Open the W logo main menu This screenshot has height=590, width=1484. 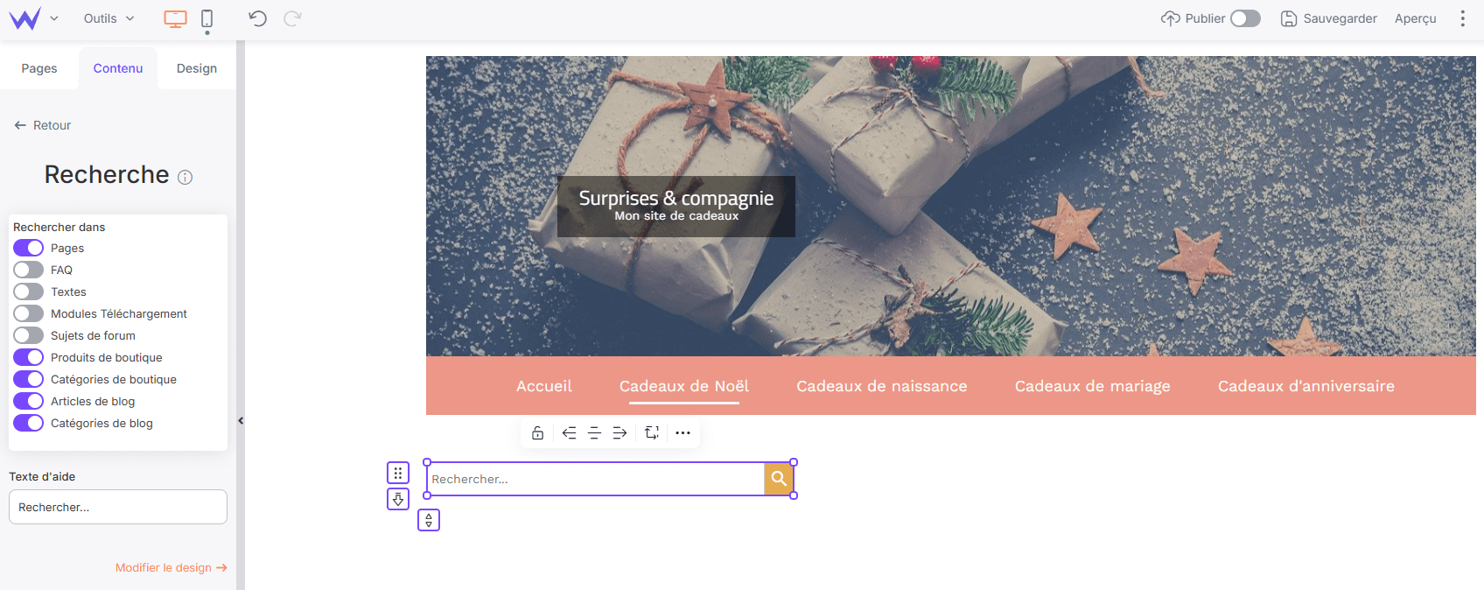click(24, 18)
